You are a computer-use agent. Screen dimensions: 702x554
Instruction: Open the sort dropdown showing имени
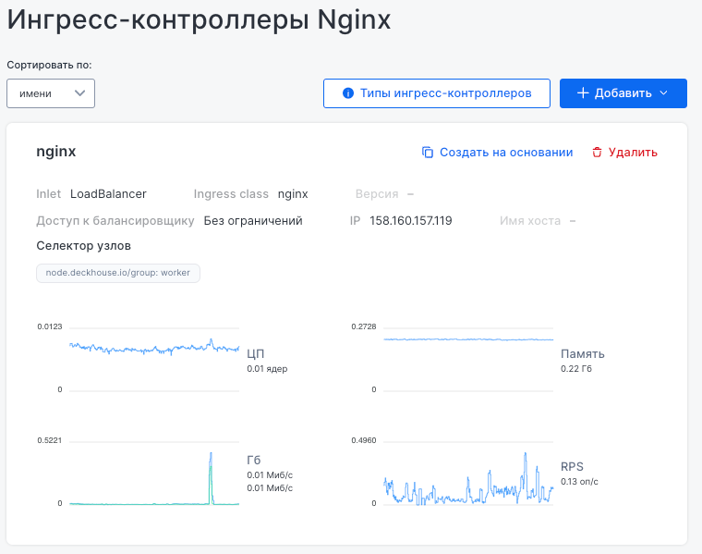tap(50, 93)
